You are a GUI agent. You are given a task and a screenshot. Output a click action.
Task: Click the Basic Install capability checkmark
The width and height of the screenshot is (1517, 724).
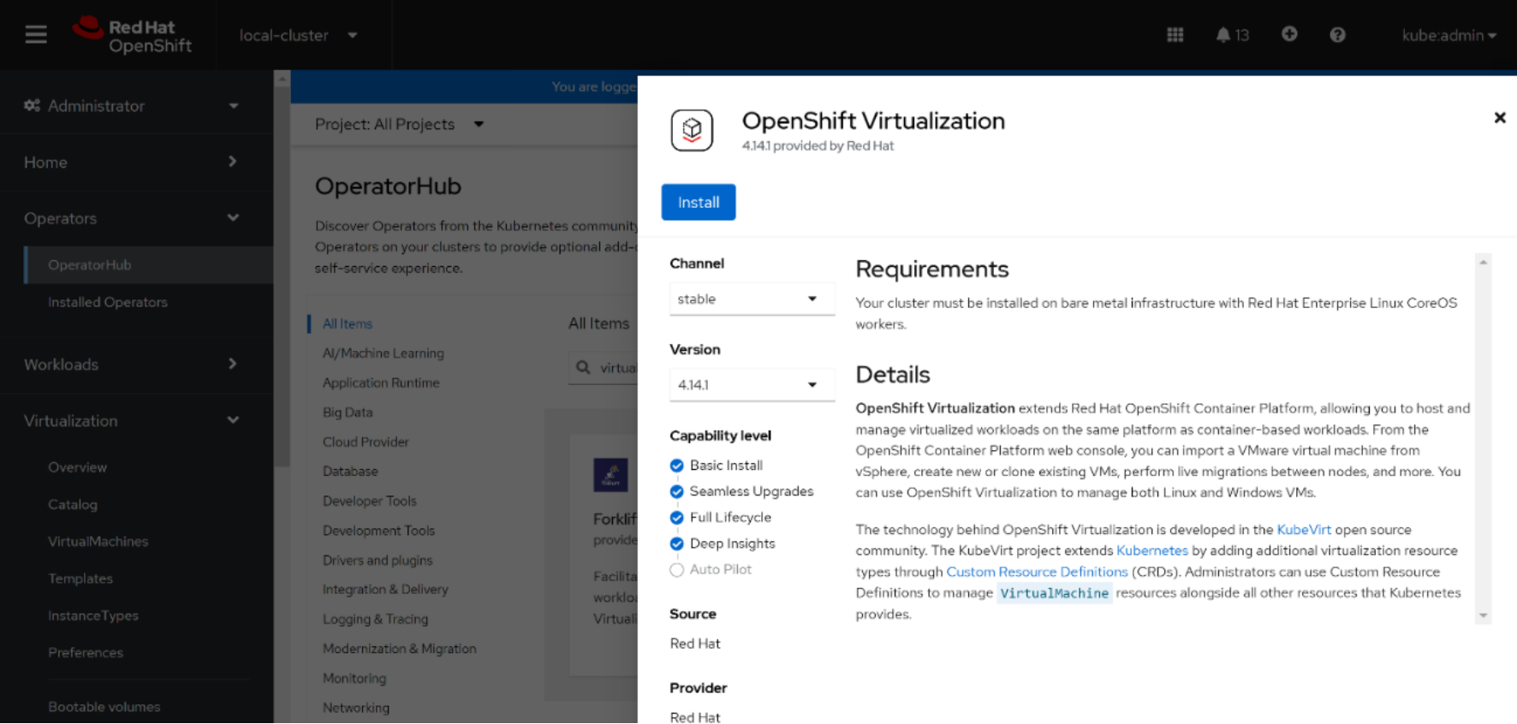click(676, 466)
